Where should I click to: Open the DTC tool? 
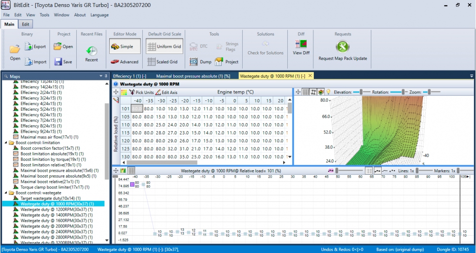(x=198, y=47)
